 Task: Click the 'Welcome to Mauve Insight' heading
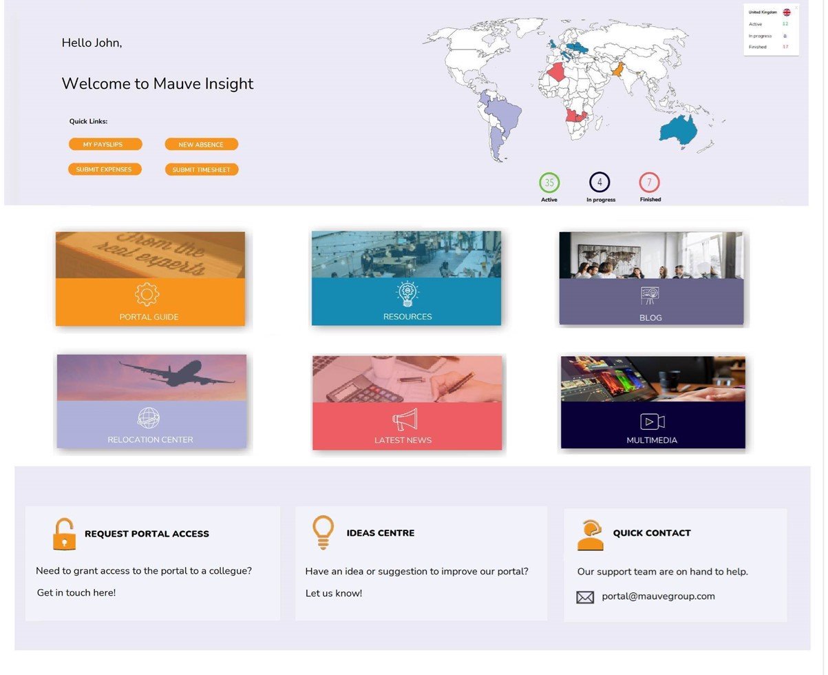[x=158, y=84]
